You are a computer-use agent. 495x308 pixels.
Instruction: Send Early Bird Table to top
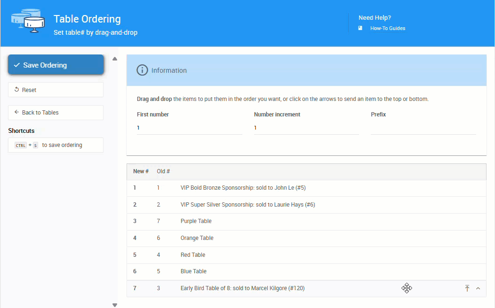(x=467, y=288)
